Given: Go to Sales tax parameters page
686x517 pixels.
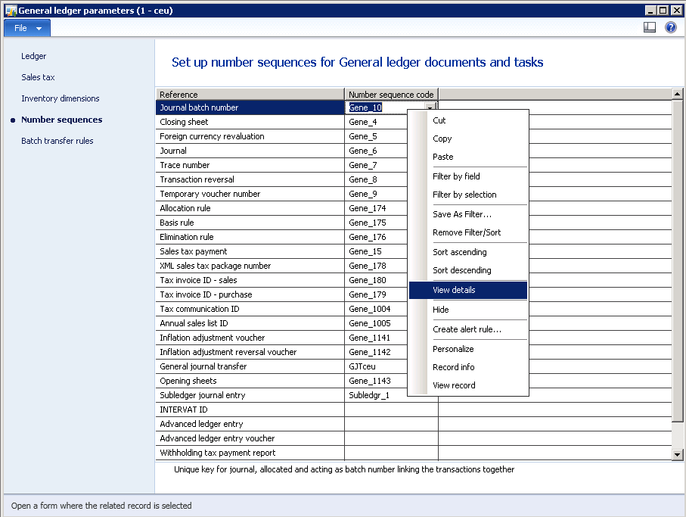Looking at the screenshot, I should click(38, 77).
